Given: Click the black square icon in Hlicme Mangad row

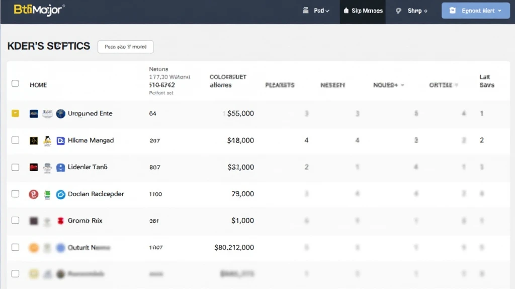Looking at the screenshot, I should pyautogui.click(x=34, y=140).
